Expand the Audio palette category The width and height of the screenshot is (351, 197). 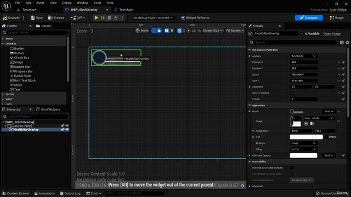pos(3,39)
